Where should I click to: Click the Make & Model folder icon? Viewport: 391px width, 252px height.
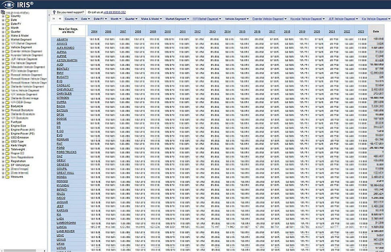point(8,35)
